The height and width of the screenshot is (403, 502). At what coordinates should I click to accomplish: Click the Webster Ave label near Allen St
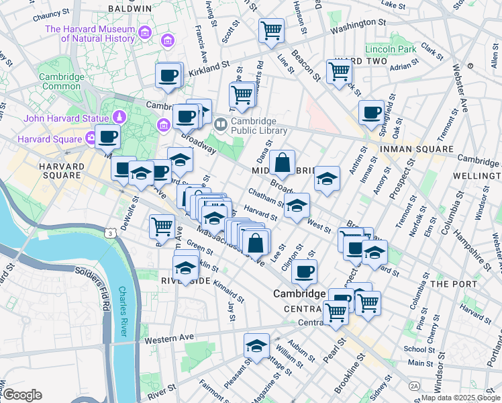coord(460,89)
